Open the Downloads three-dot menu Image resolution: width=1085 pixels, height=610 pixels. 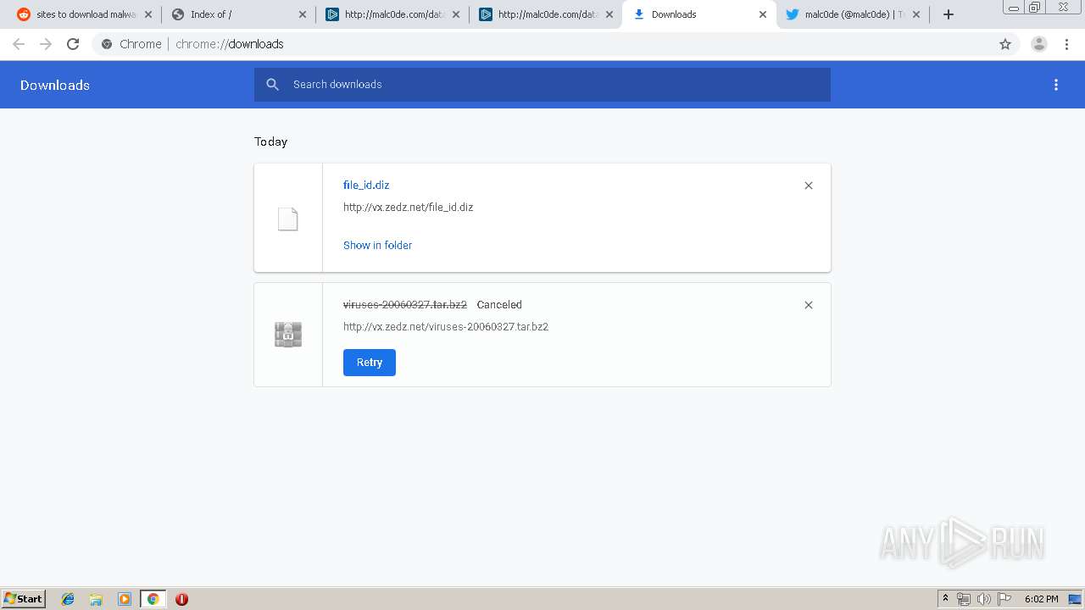pos(1056,85)
